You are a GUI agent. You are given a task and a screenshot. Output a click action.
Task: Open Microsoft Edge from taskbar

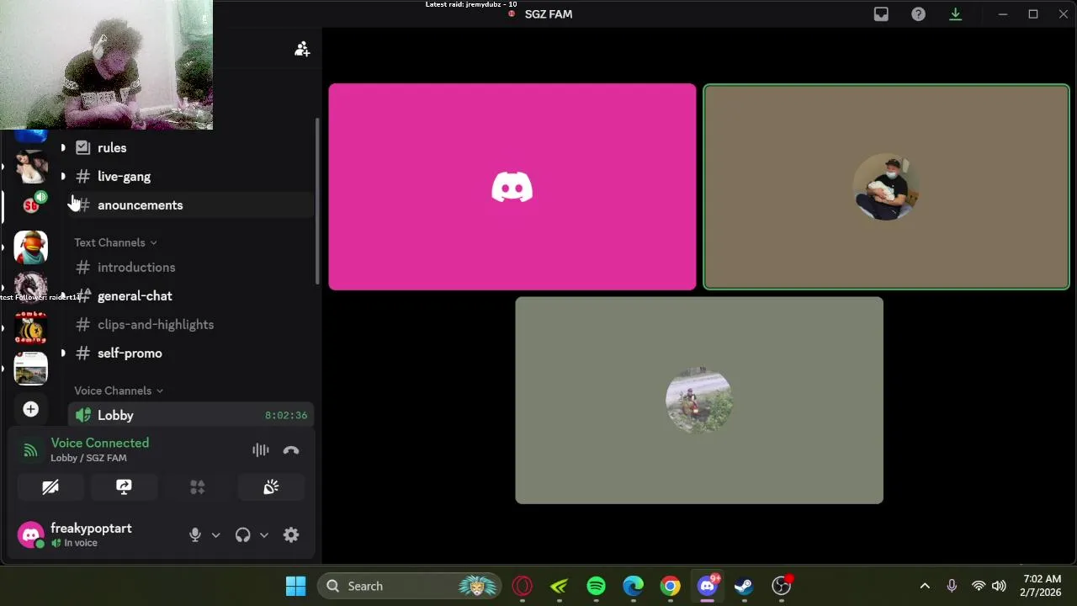coord(633,586)
